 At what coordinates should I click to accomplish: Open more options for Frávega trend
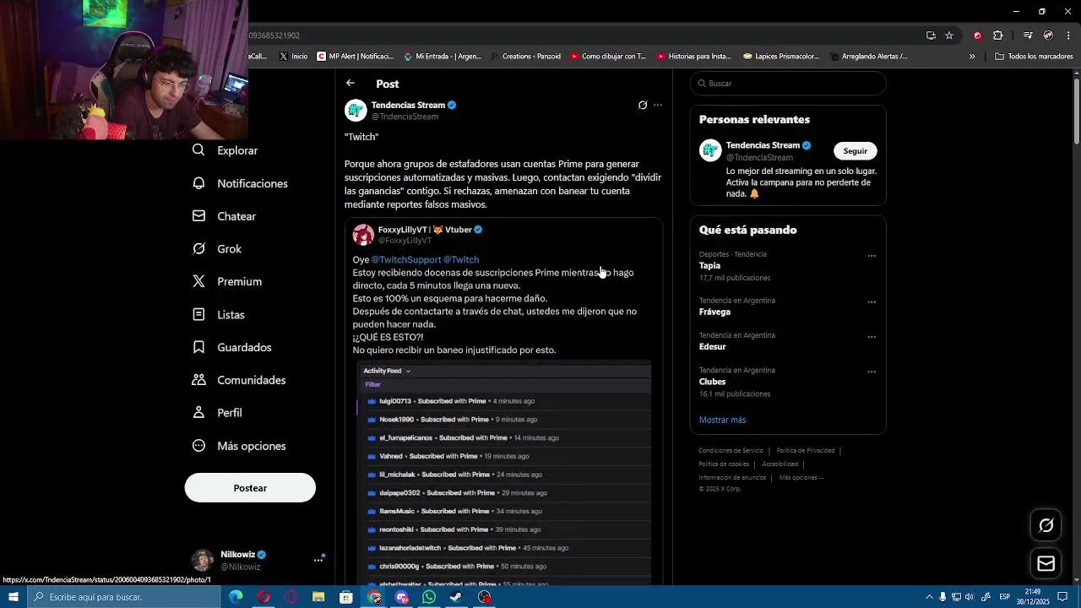click(x=872, y=302)
